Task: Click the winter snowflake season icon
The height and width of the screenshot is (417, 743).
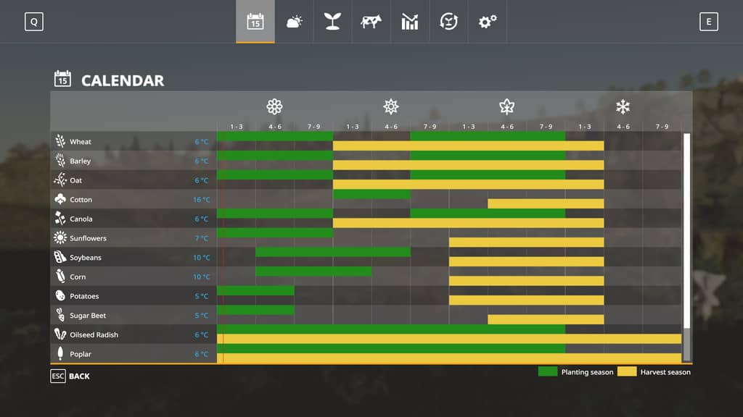Action: [623, 107]
